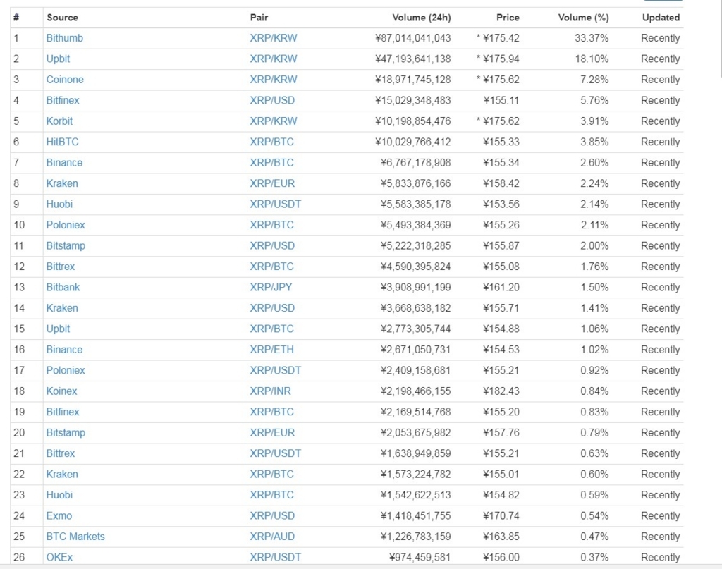Open Bitfinex link in row 19

pos(63,412)
